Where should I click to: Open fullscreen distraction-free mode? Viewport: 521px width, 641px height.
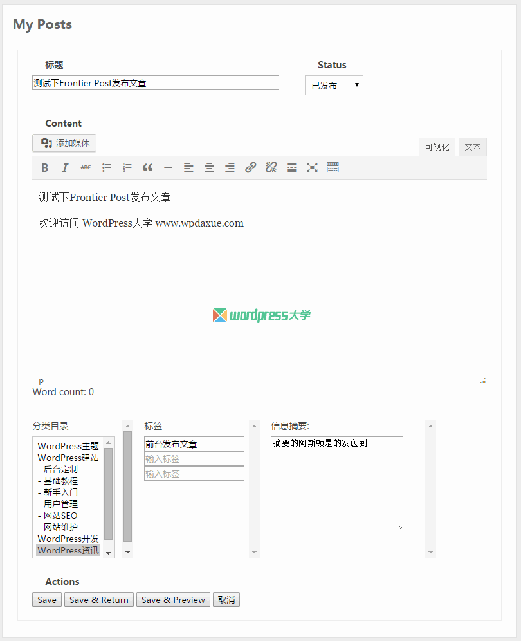[x=312, y=167]
